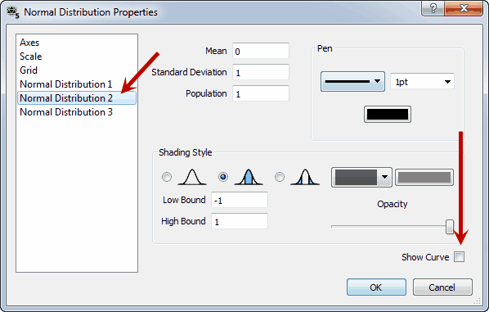Enable the Show Curve checkbox

tap(459, 257)
